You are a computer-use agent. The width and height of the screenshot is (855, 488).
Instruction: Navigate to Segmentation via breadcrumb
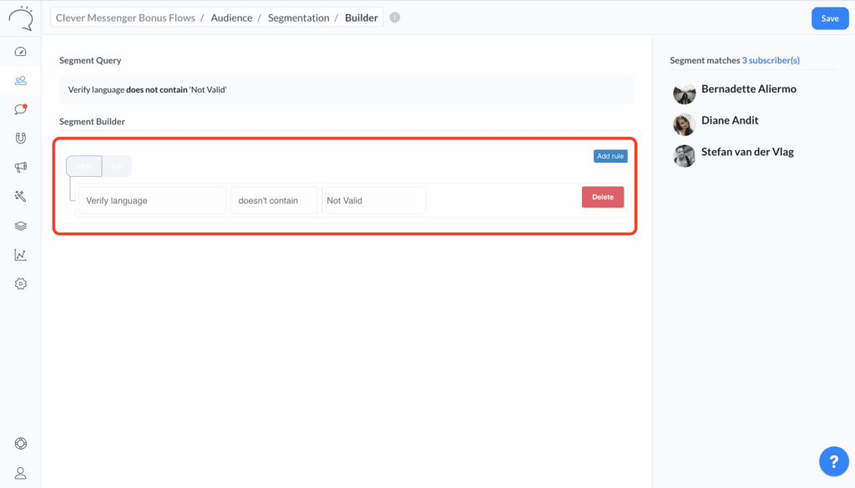click(298, 17)
